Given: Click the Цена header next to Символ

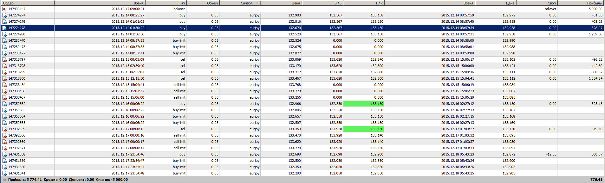Looking at the screenshot, I should pos(281,3).
